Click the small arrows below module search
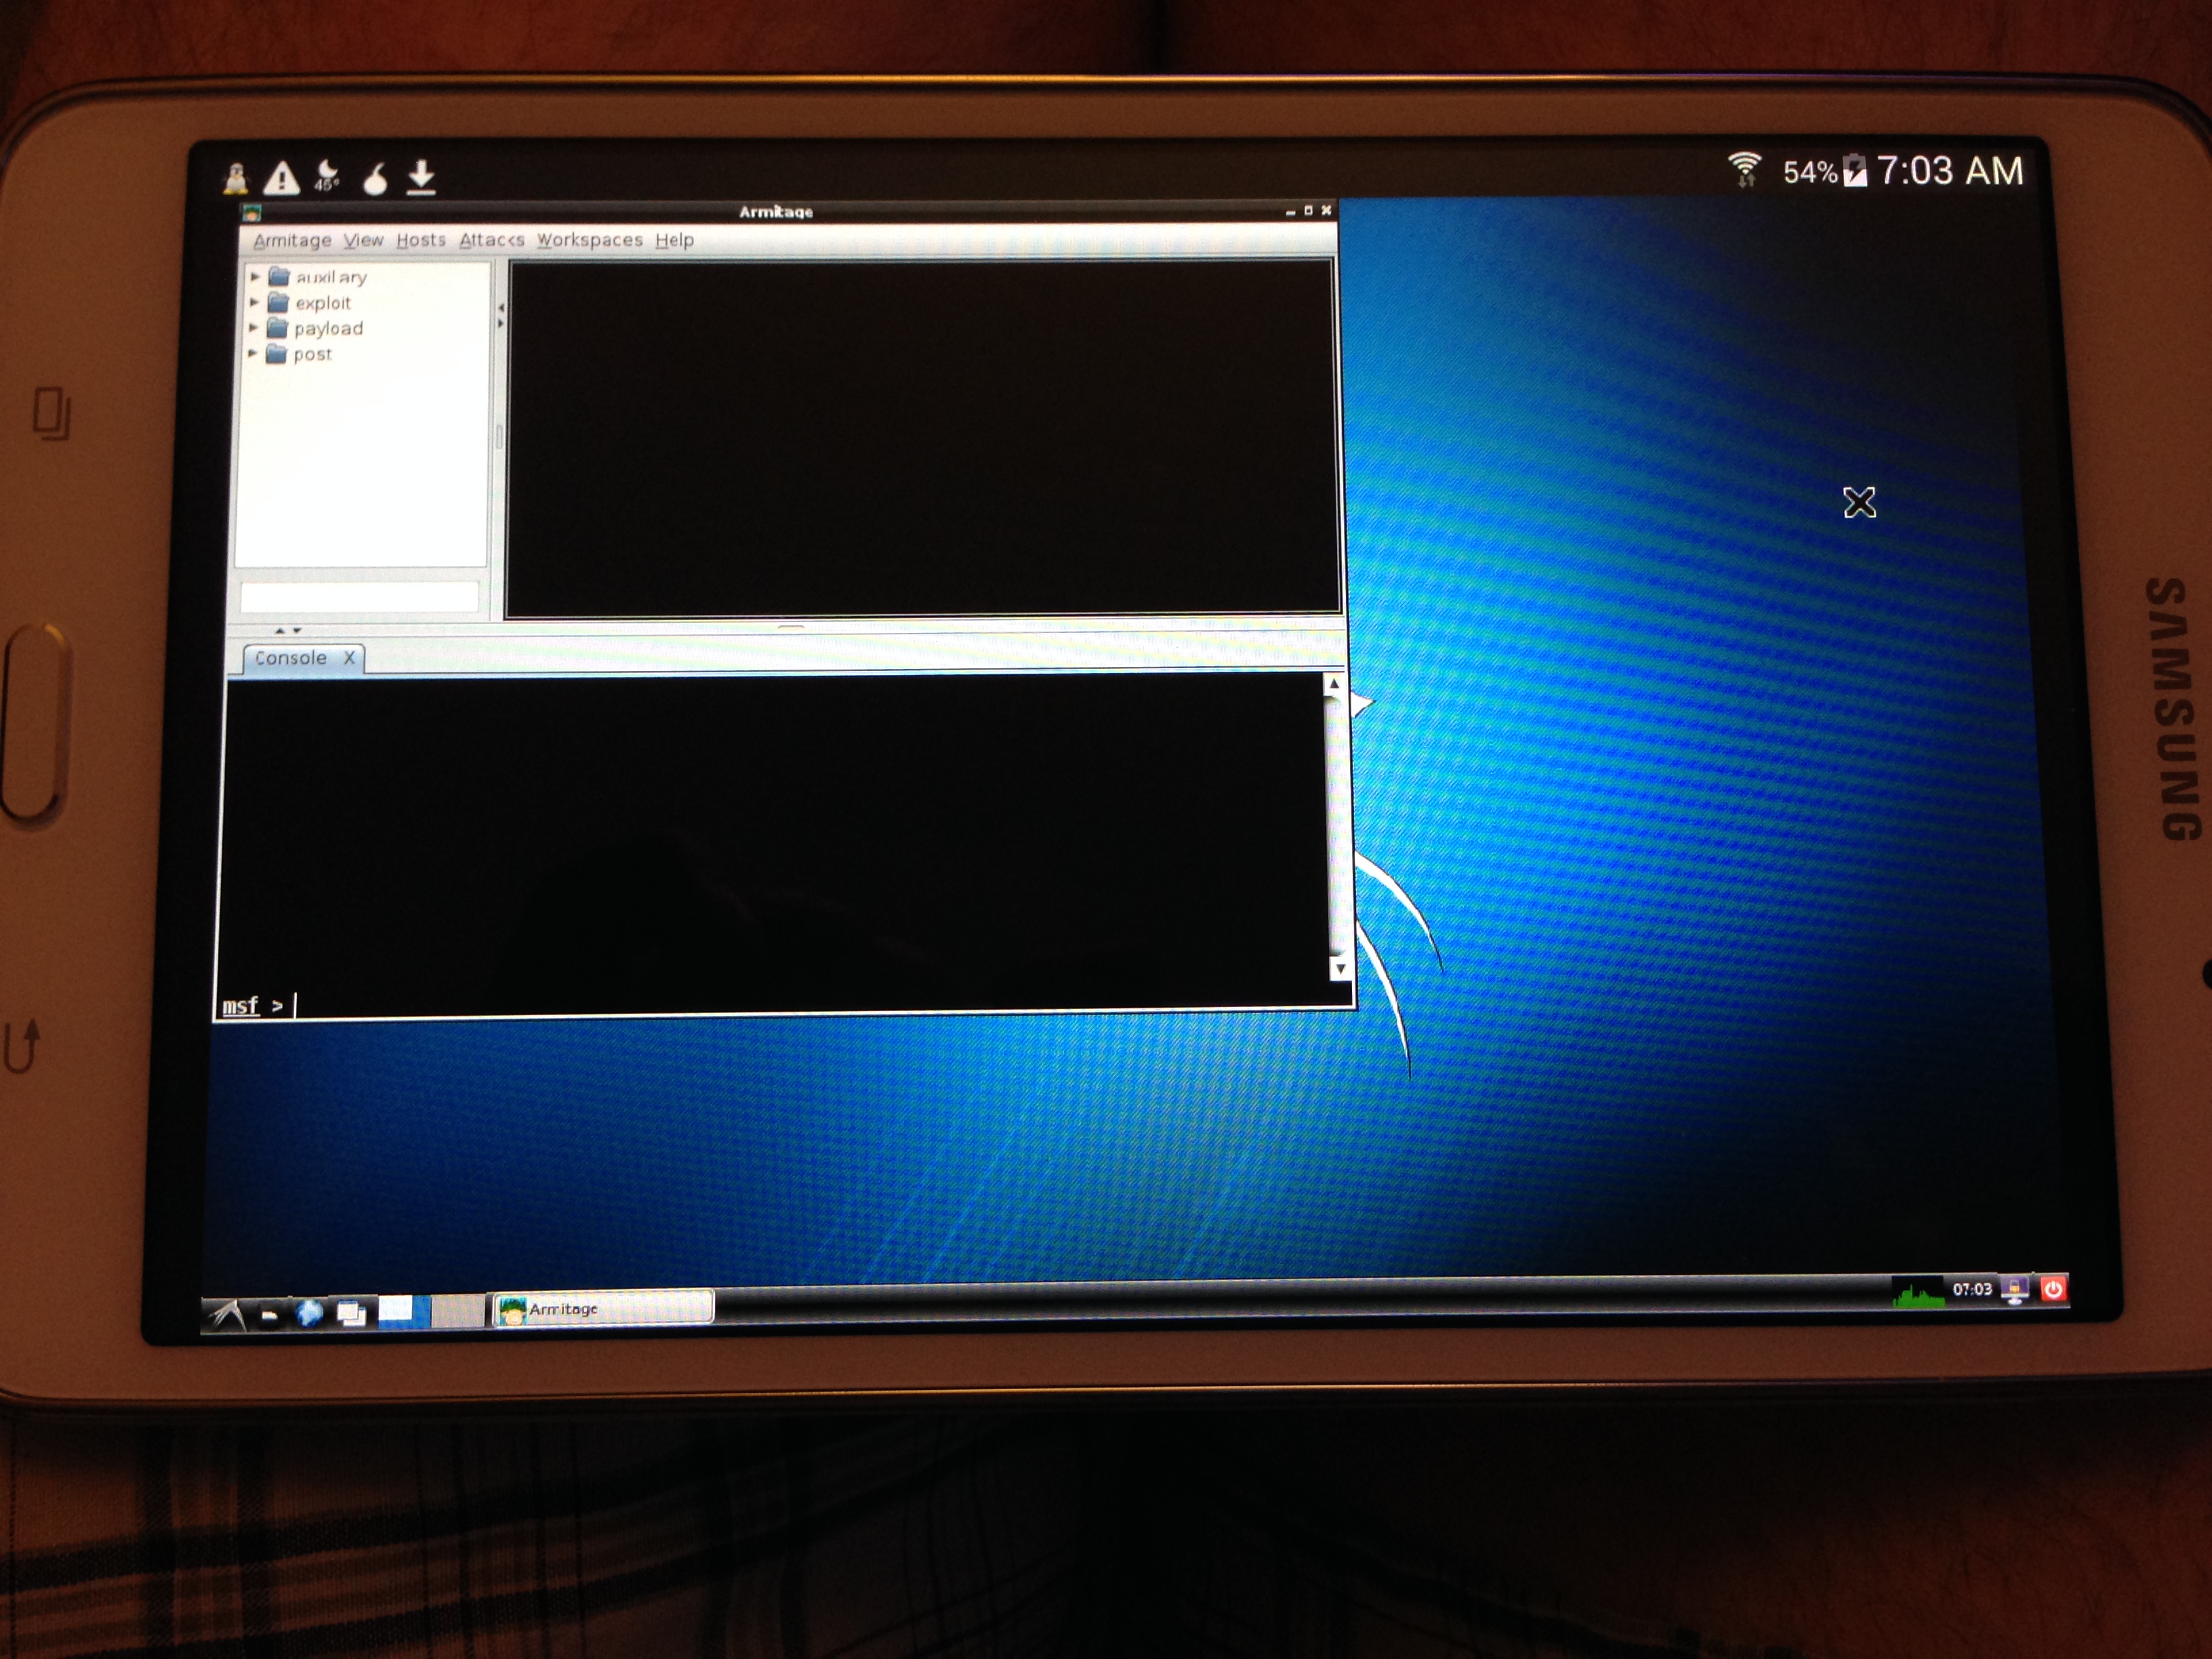 [x=288, y=630]
